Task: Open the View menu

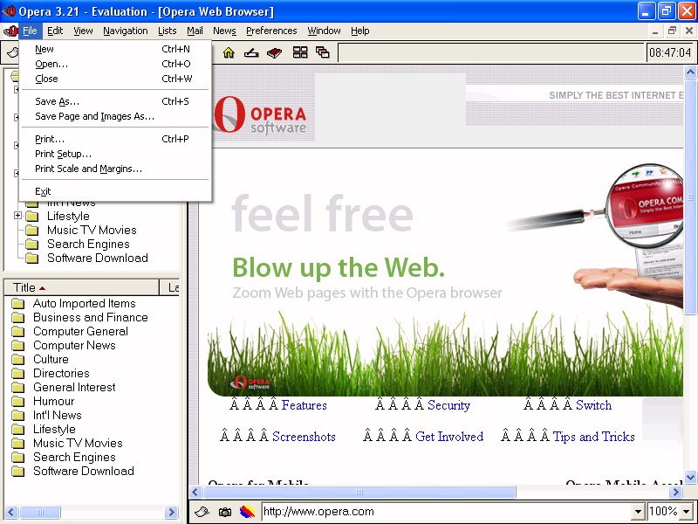Action: [x=83, y=31]
